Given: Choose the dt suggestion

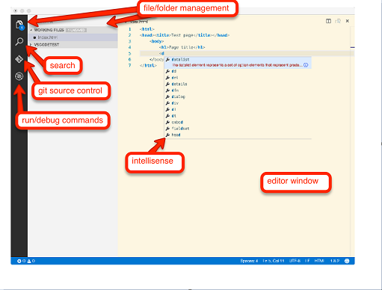Looking at the screenshot, I should click(238, 116).
